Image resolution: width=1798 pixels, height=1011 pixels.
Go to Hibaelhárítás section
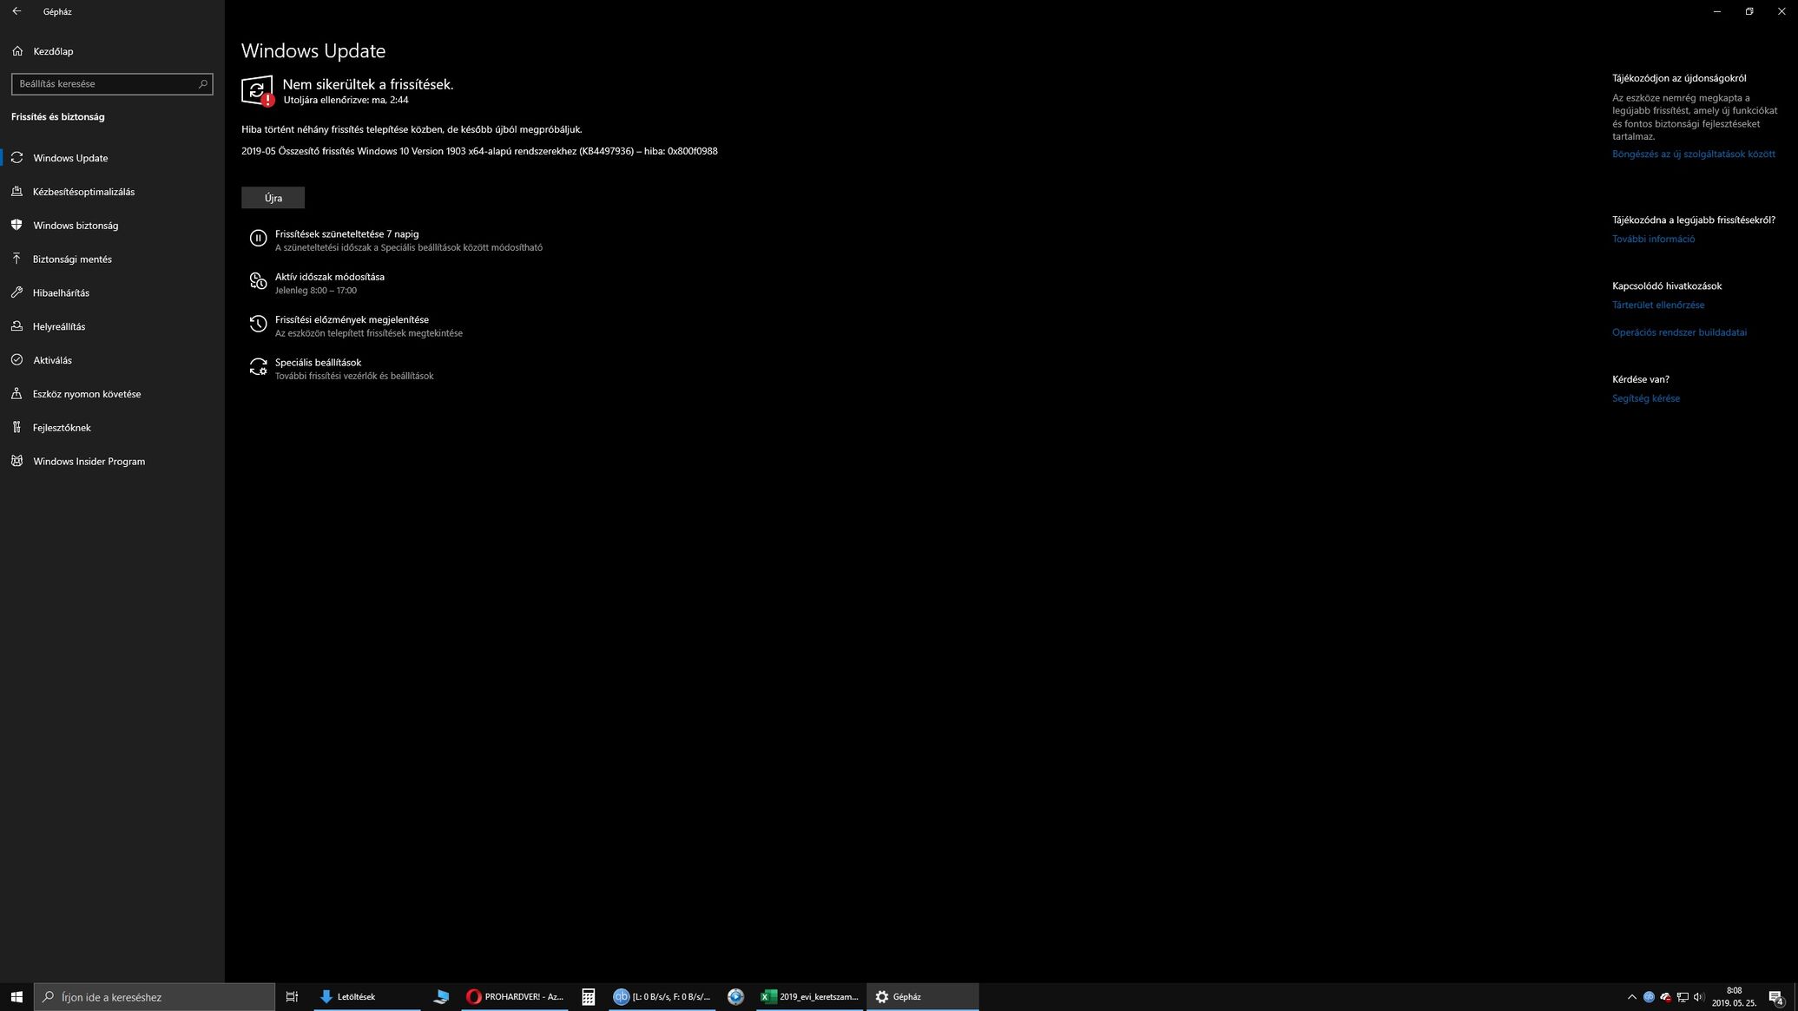[61, 293]
